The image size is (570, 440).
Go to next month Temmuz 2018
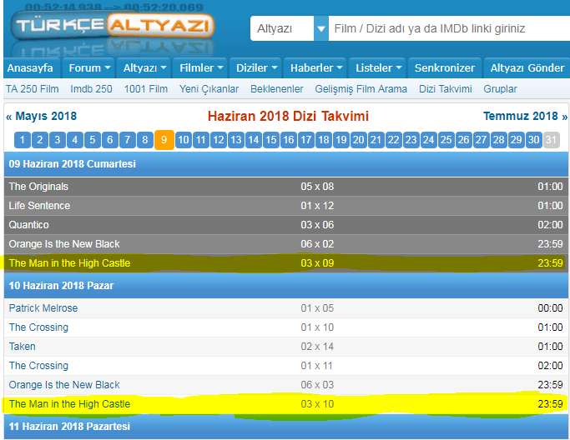[525, 116]
